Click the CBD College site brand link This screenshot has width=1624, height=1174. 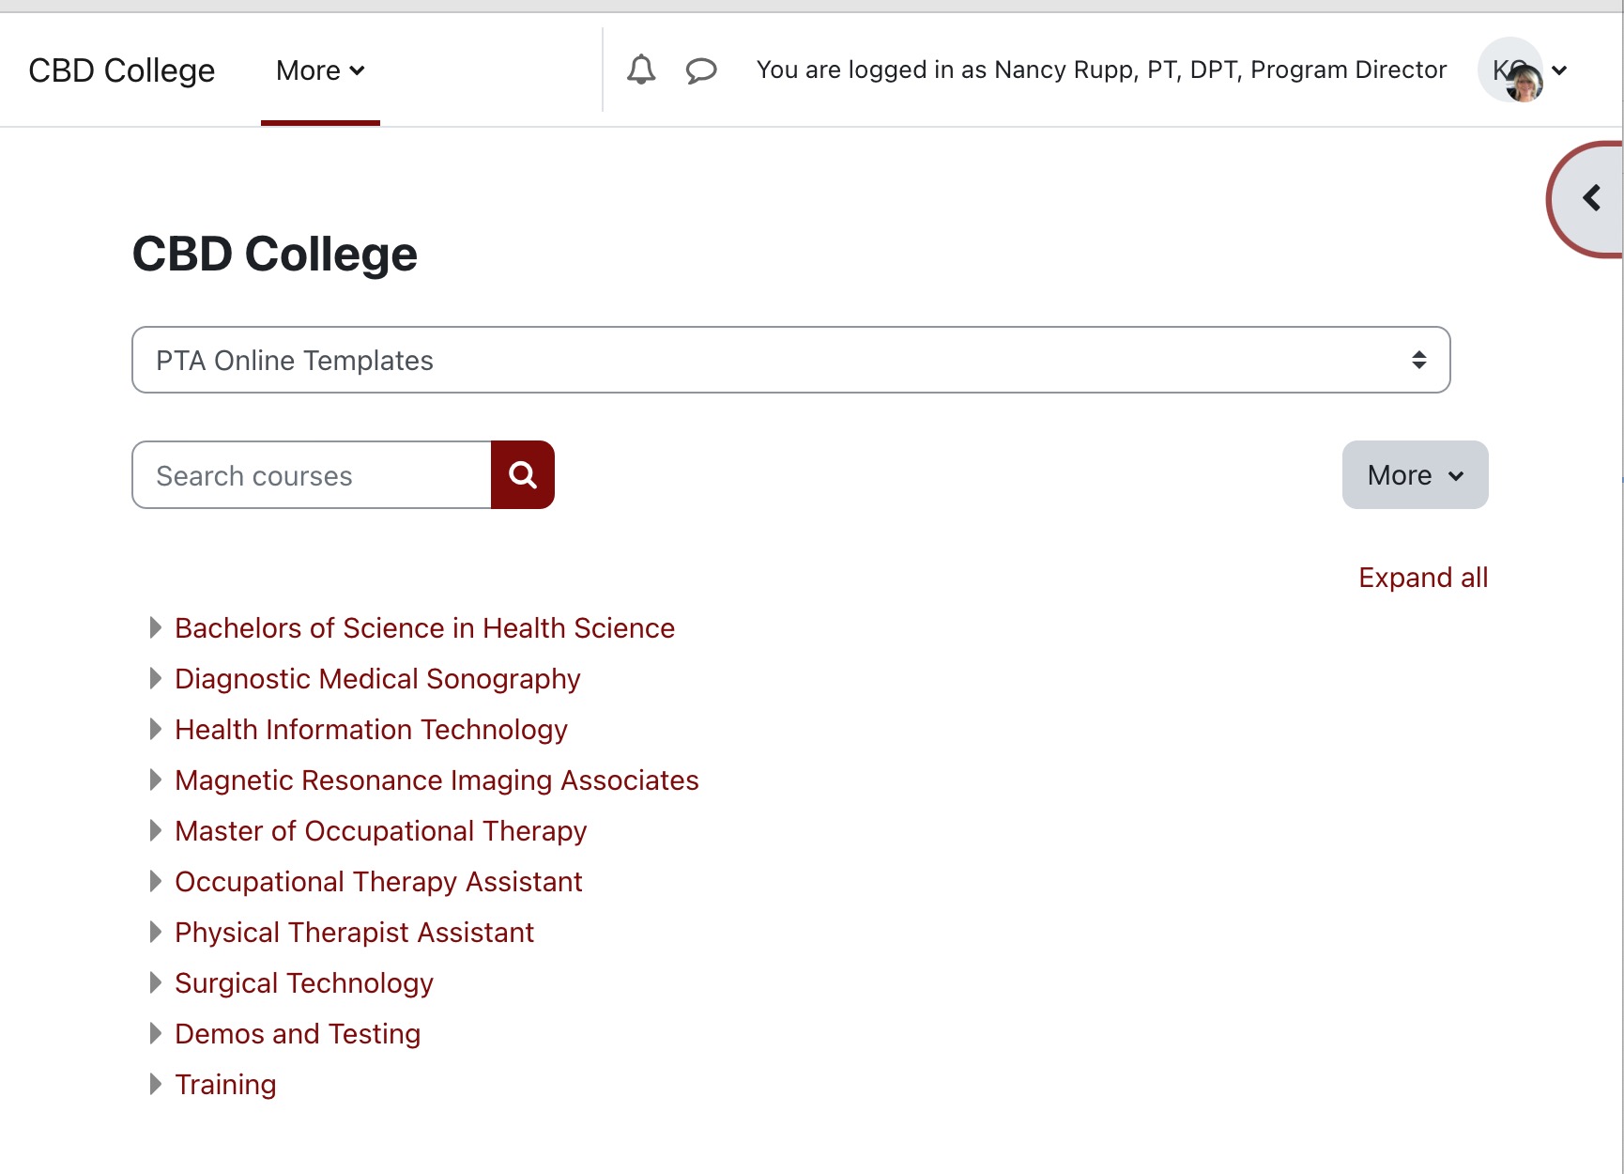click(122, 70)
